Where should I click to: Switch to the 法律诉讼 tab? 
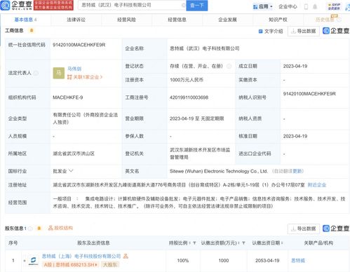pos(76,20)
